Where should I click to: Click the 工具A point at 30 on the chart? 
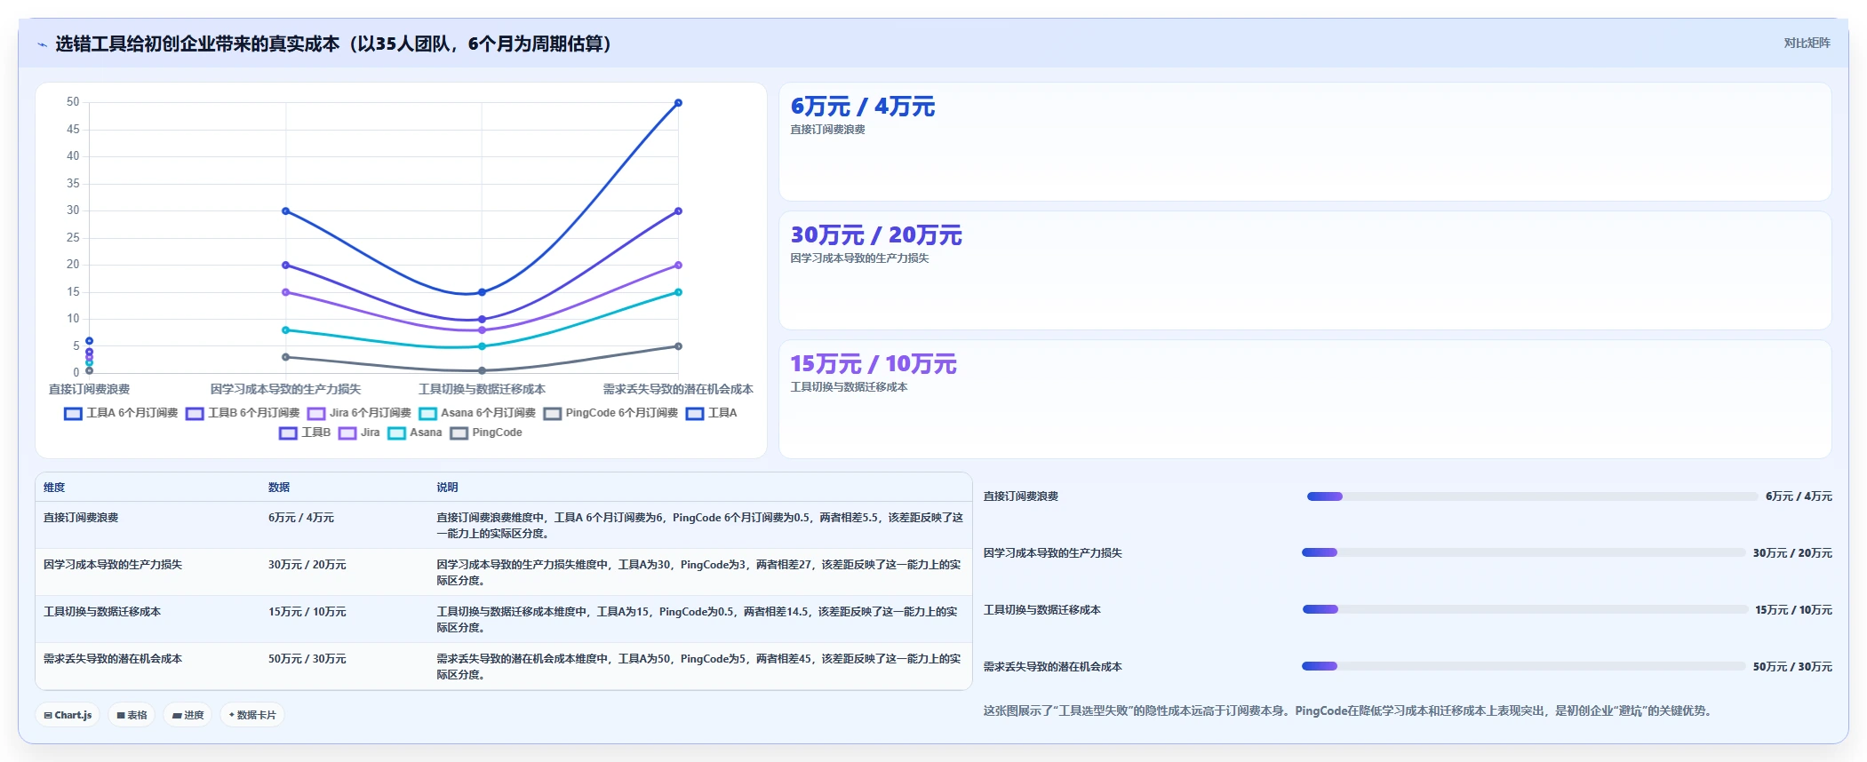click(285, 210)
